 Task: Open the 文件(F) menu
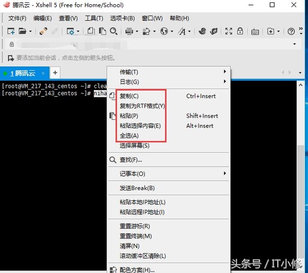17,18
